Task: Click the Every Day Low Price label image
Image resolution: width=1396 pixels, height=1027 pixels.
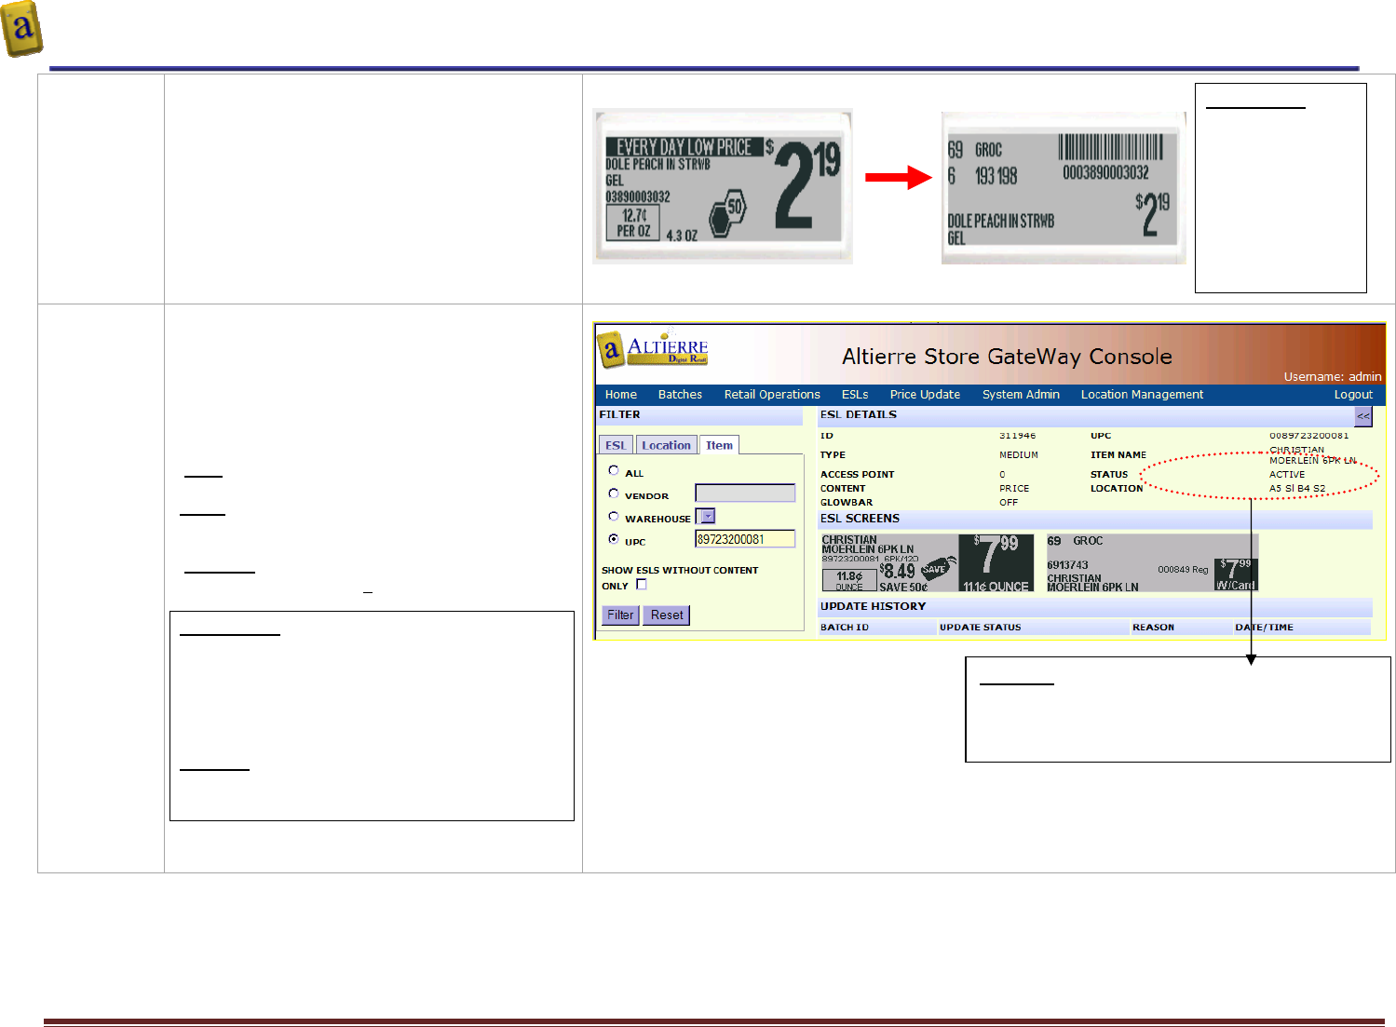Action: pos(723,186)
